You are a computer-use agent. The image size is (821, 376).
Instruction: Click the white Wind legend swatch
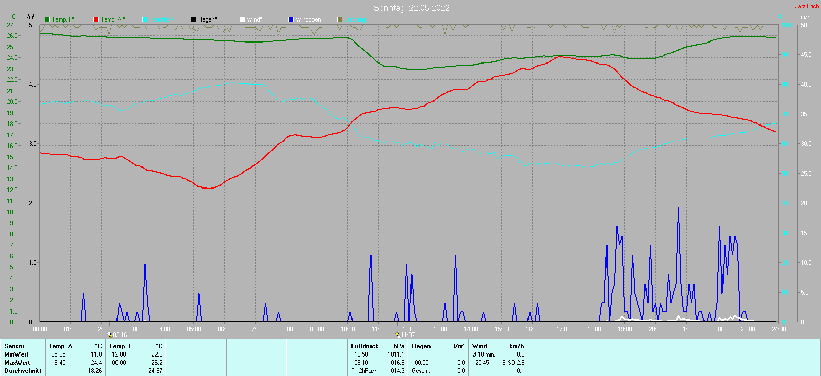click(x=242, y=19)
